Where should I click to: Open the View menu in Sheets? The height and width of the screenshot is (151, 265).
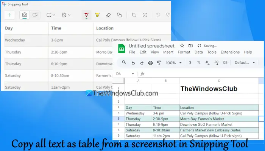tap(154, 52)
